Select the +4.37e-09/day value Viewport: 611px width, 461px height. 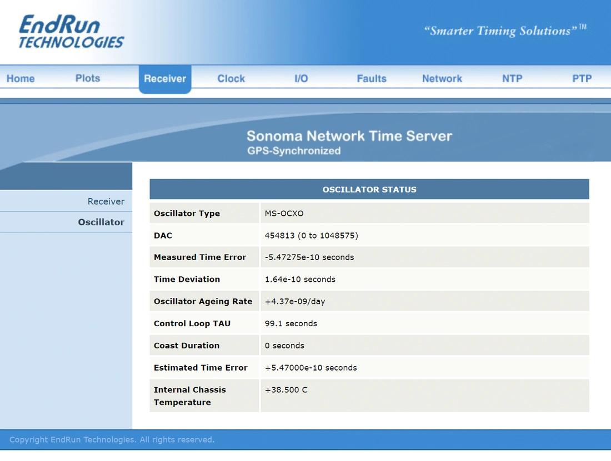(x=295, y=301)
